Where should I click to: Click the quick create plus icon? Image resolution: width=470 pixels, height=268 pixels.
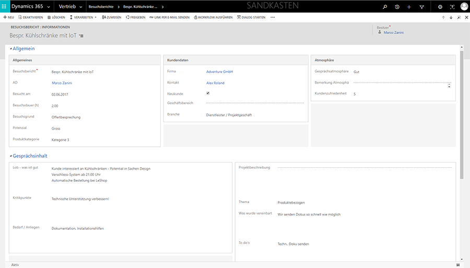[x=409, y=7]
